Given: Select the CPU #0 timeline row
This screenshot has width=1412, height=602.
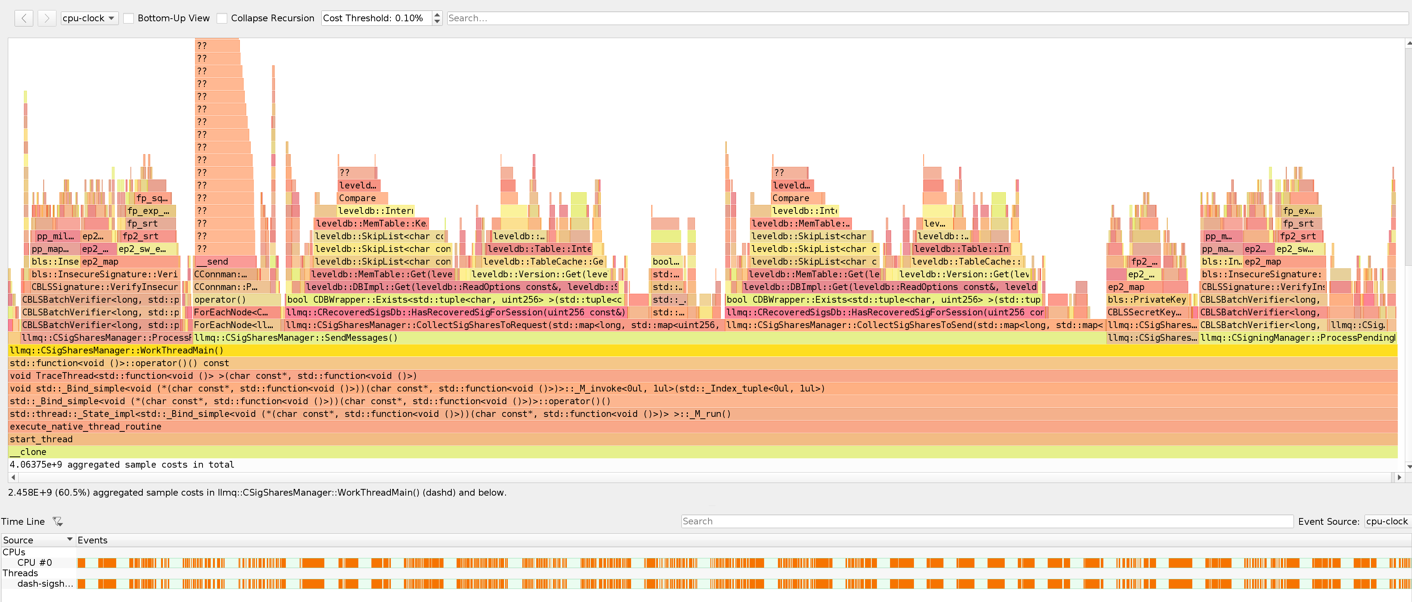Looking at the screenshot, I should tap(706, 562).
